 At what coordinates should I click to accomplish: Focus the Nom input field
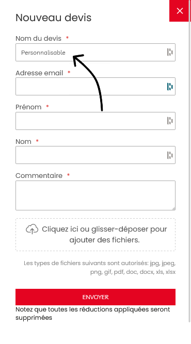coord(95,155)
